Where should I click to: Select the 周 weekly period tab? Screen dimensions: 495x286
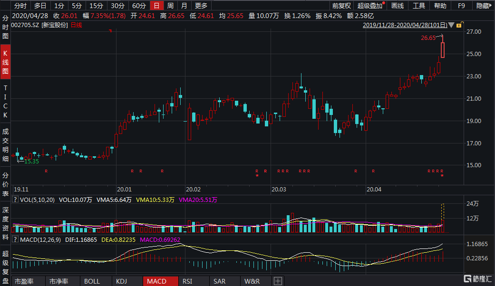pyautogui.click(x=170, y=6)
